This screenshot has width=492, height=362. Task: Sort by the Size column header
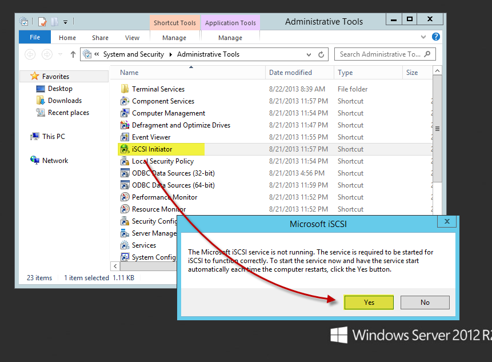tap(417, 73)
